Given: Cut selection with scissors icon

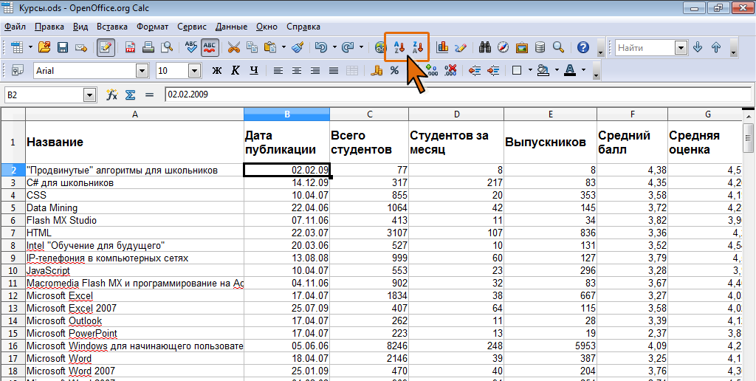Looking at the screenshot, I should coord(234,47).
